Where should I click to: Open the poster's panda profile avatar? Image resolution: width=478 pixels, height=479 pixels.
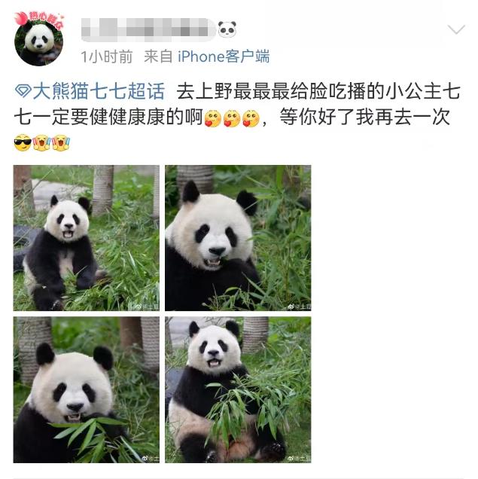[38, 41]
